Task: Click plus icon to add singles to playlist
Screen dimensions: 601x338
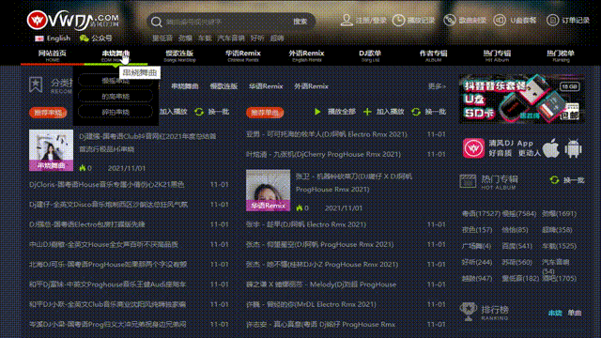Action: tap(367, 112)
